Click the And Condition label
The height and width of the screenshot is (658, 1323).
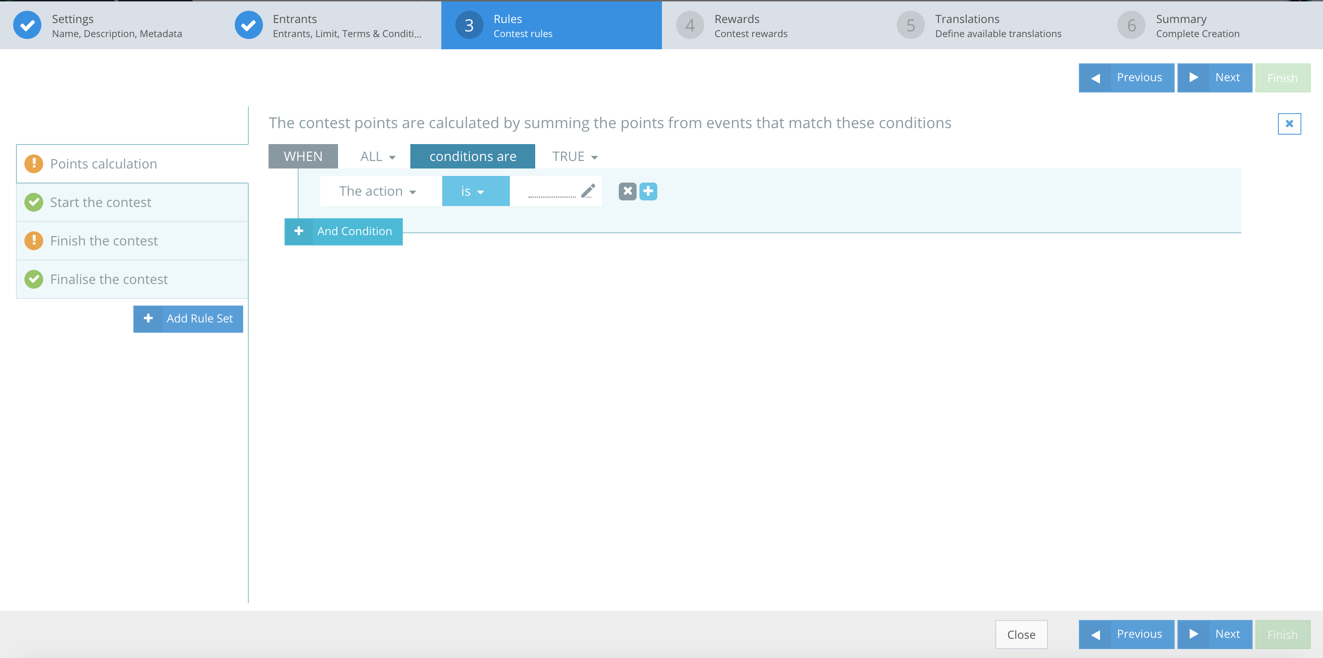pyautogui.click(x=354, y=231)
